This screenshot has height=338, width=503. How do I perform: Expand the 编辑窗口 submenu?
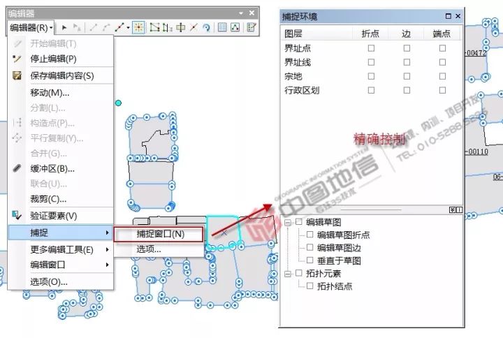(61, 265)
